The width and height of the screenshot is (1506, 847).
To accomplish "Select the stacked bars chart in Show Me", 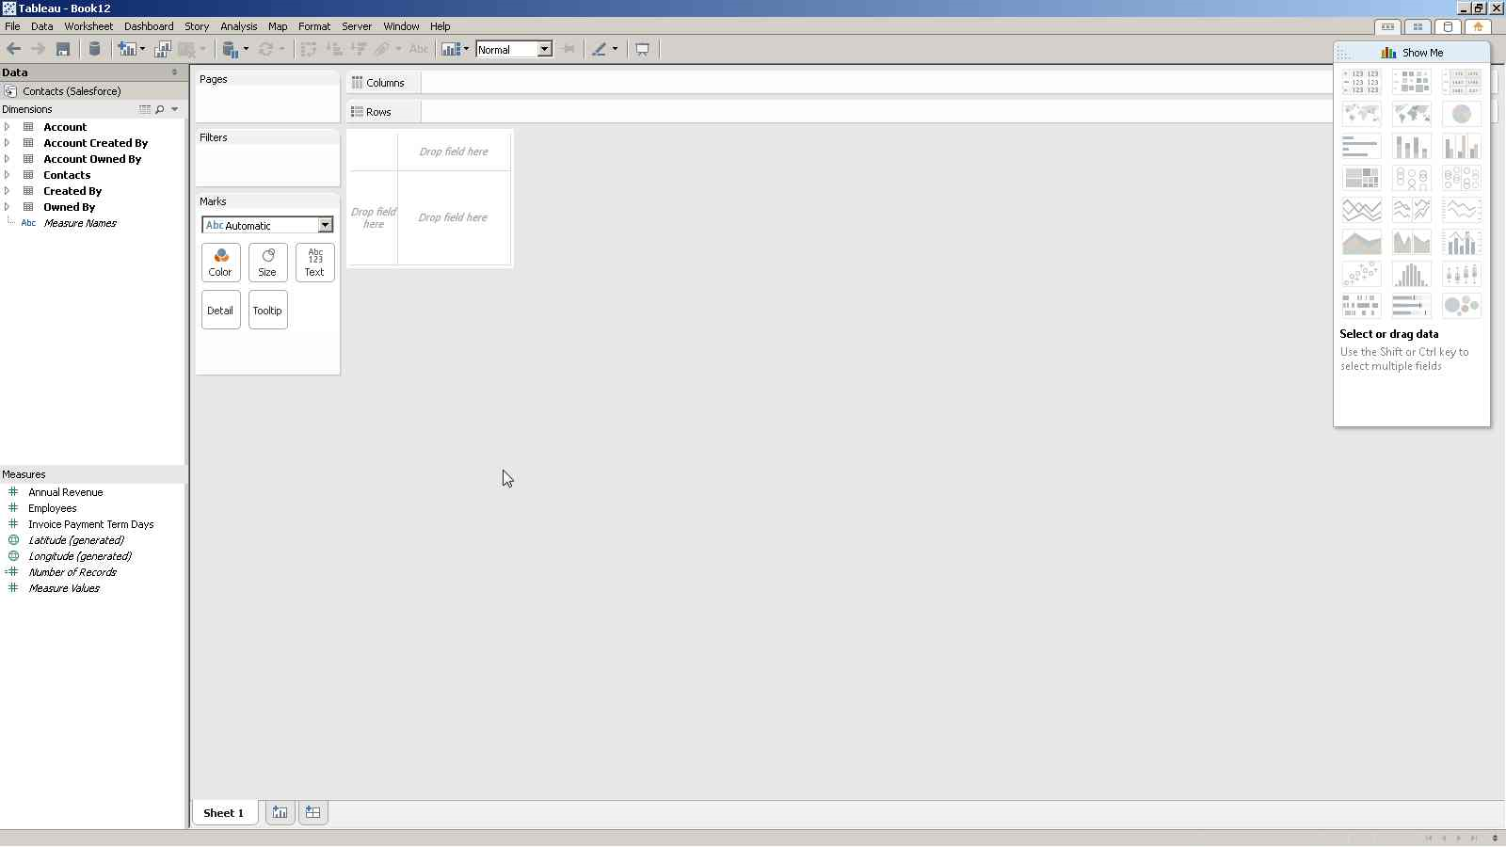I will tap(1411, 146).
